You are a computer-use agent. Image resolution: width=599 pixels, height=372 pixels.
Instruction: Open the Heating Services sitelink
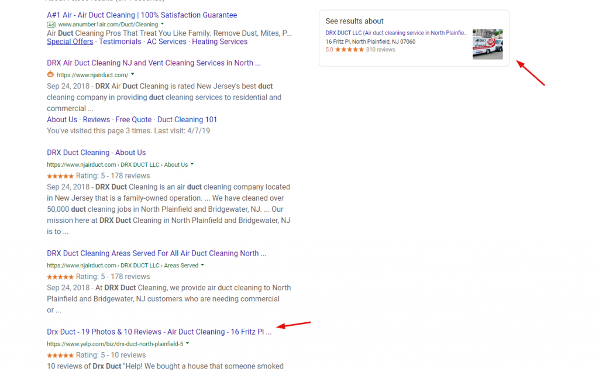click(x=220, y=42)
